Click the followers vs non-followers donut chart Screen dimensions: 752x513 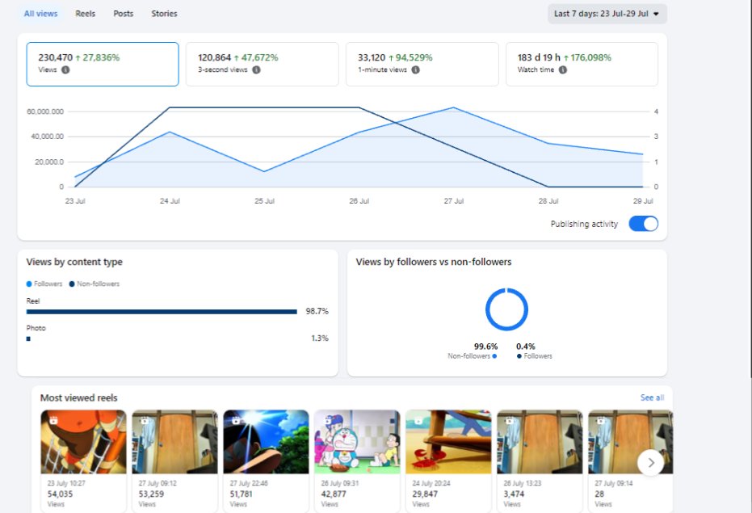506,309
